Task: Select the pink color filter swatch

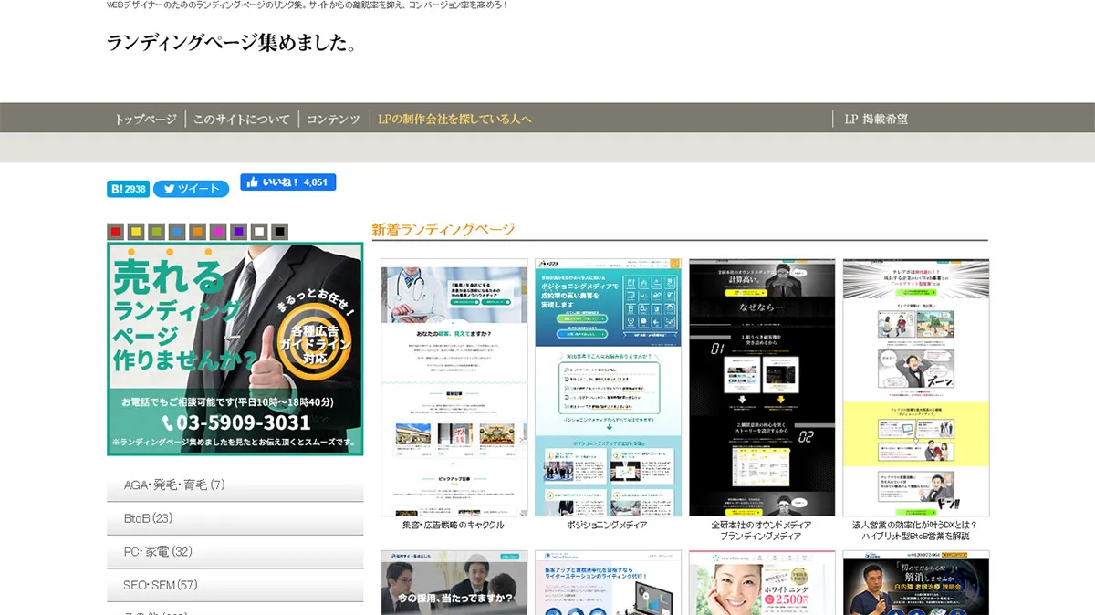Action: [x=218, y=232]
